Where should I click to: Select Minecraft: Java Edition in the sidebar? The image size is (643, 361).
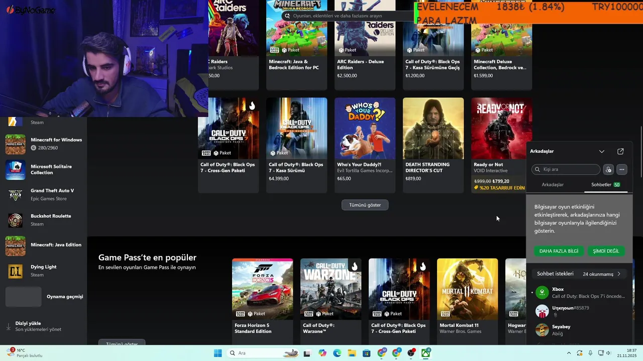coord(44,245)
